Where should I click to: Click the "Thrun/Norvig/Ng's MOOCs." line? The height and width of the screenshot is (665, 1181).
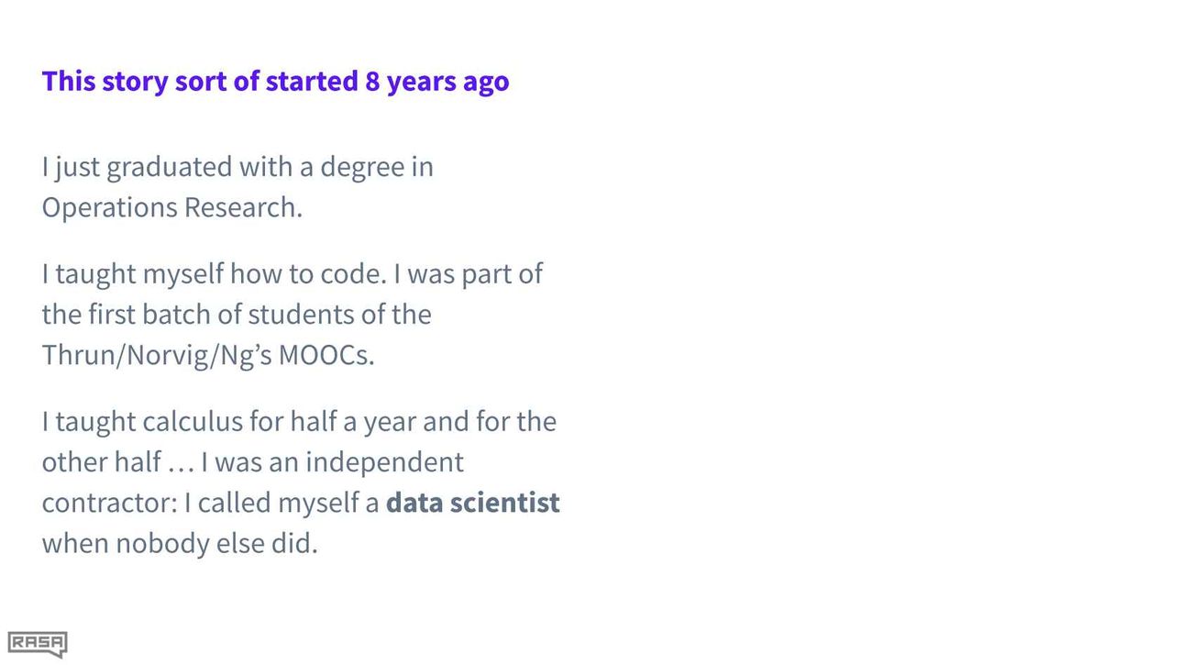[x=208, y=355]
